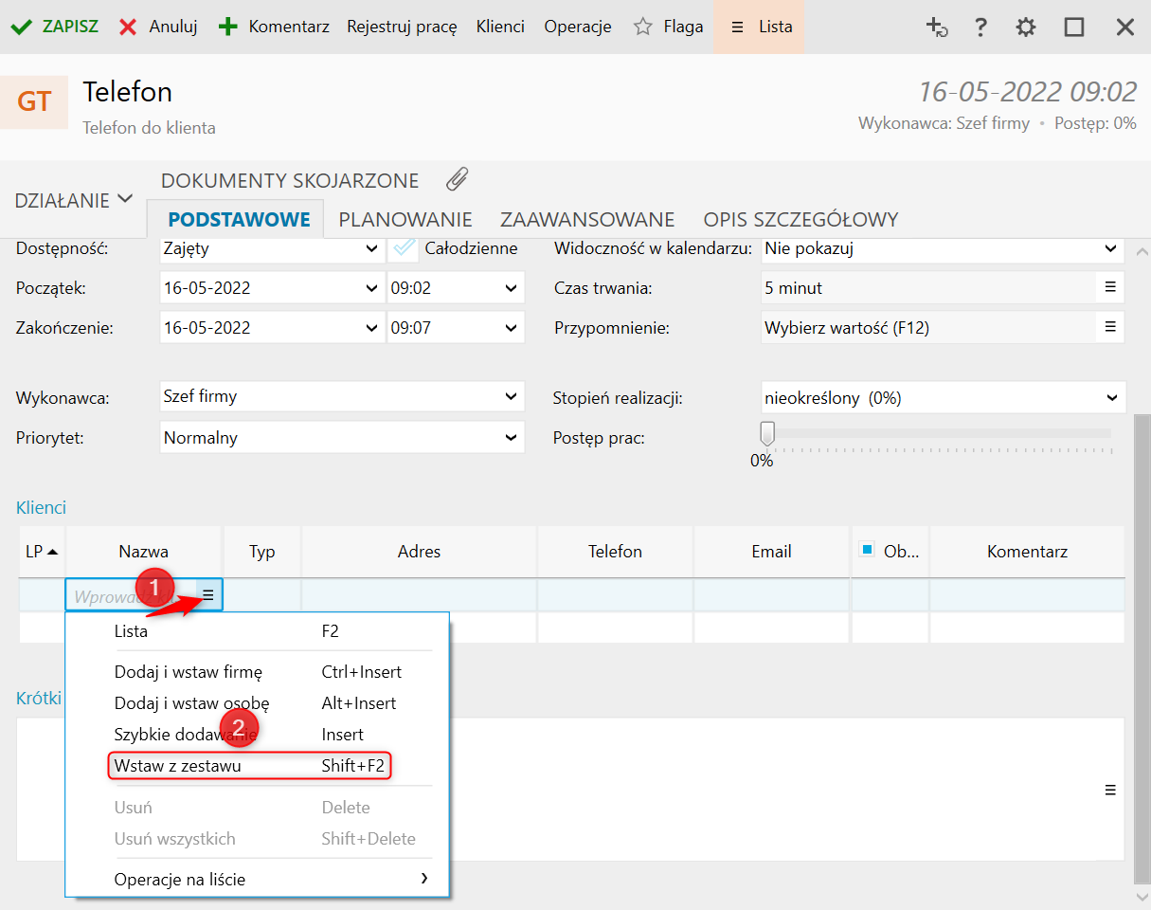Click the ZAPISZ save button
This screenshot has width=1151, height=910.
[55, 27]
